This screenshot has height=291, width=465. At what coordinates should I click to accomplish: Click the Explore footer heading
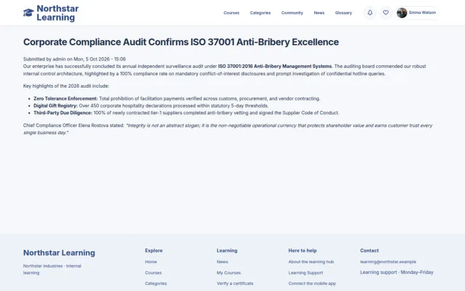tap(153, 250)
